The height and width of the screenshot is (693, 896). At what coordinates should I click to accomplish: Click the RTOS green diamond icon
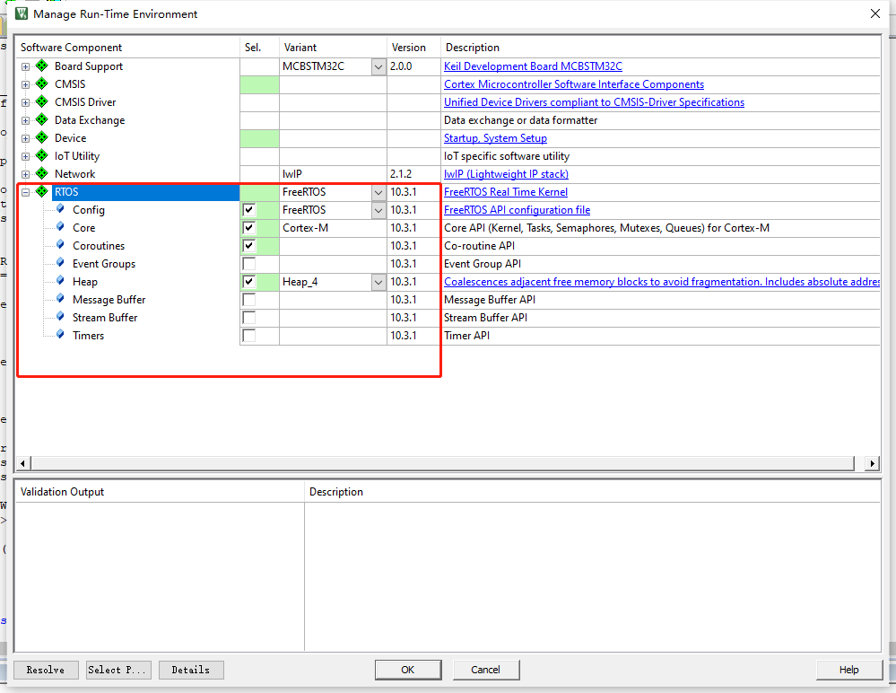click(42, 191)
